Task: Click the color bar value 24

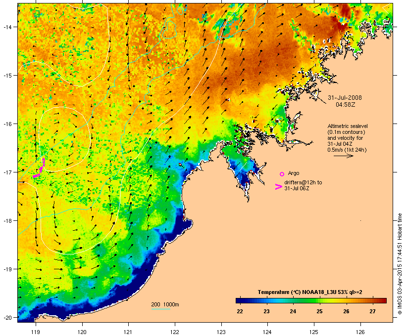Action: (293, 311)
